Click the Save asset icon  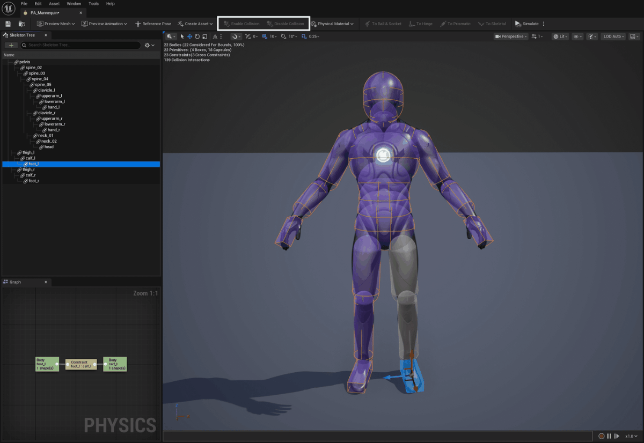(x=8, y=24)
